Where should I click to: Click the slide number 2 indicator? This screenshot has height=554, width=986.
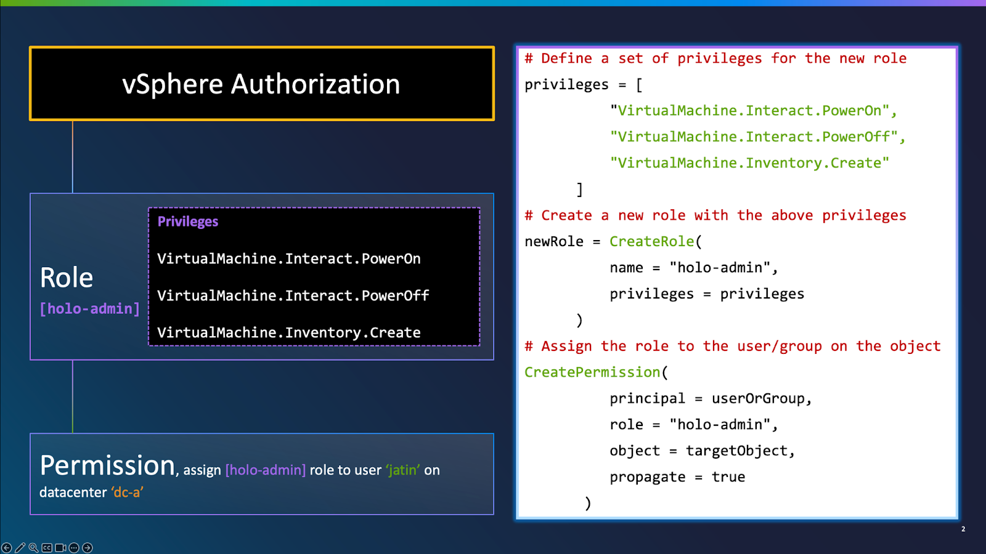click(963, 528)
